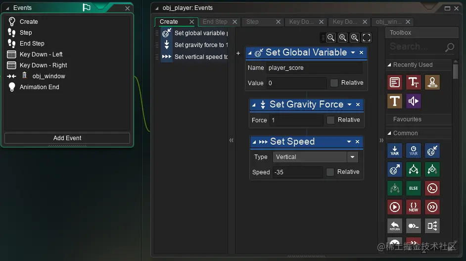Open Set Gravity Force header dropdown arrow

pos(349,104)
